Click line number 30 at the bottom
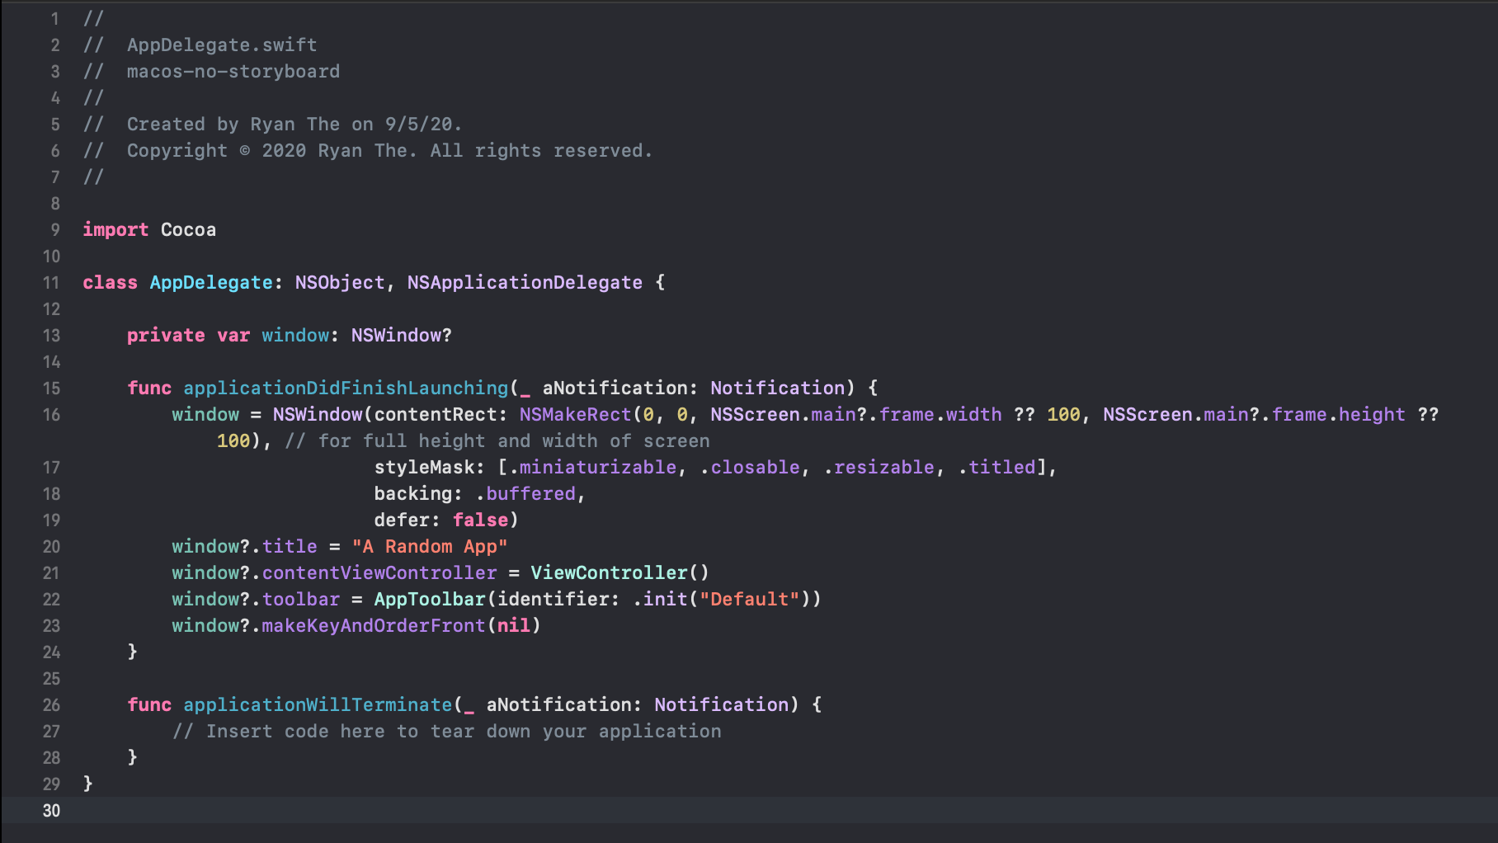Image resolution: width=1498 pixels, height=843 pixels. [x=51, y=811]
